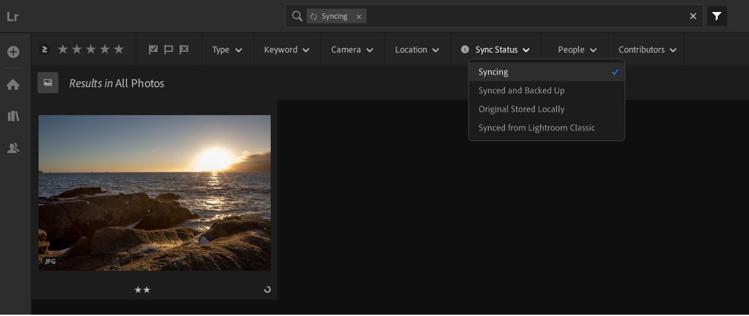Expand the Type filter dropdown
This screenshot has height=316, width=749.
point(227,50)
